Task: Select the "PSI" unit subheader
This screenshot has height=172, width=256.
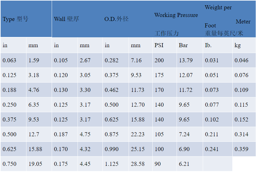Action: (159, 45)
